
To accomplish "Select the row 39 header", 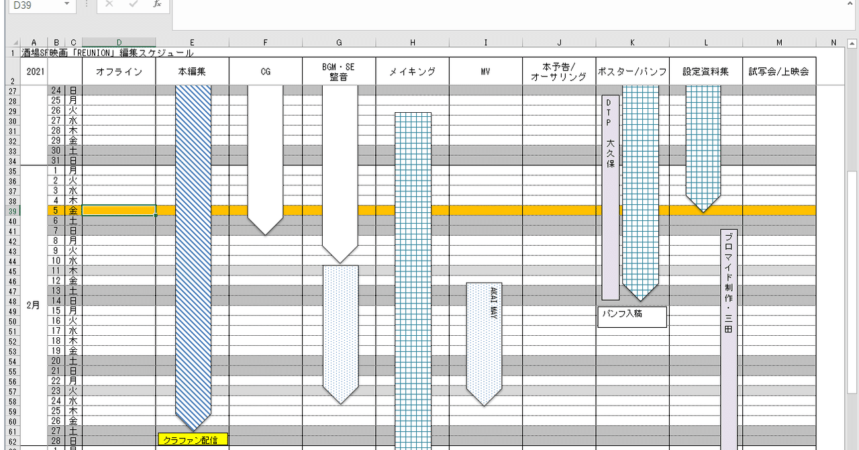I will pyautogui.click(x=12, y=210).
